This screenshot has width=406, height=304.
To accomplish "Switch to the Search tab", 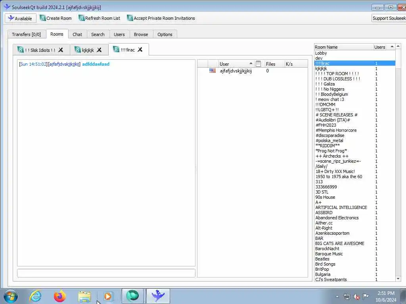I will pyautogui.click(x=98, y=34).
